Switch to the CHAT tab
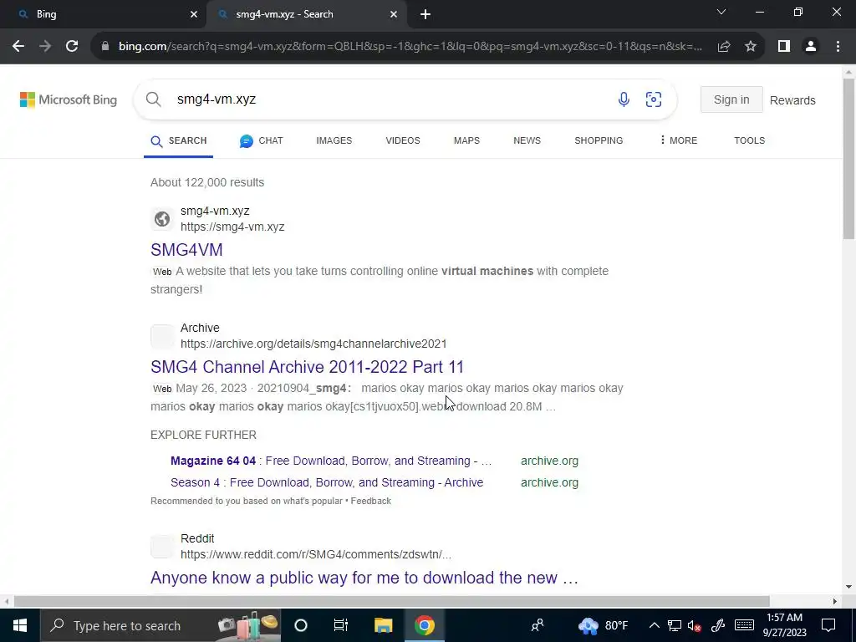This screenshot has width=856, height=642. click(261, 140)
